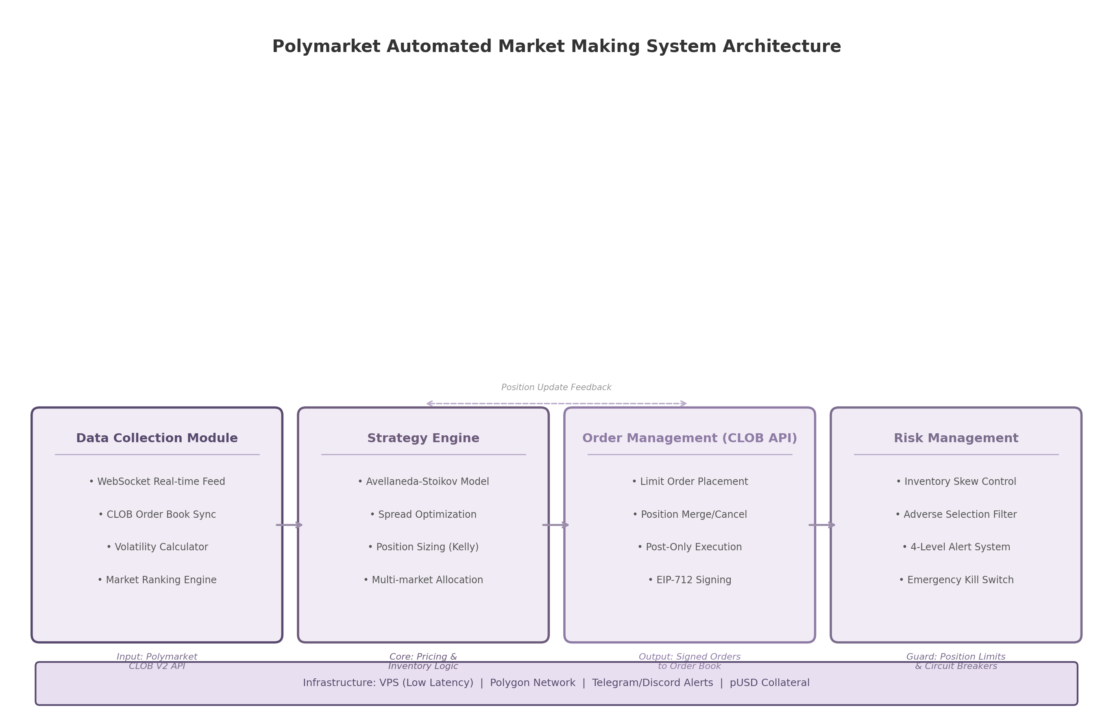
Task: Click the "Risk Management" heading
Action: pyautogui.click(x=956, y=438)
